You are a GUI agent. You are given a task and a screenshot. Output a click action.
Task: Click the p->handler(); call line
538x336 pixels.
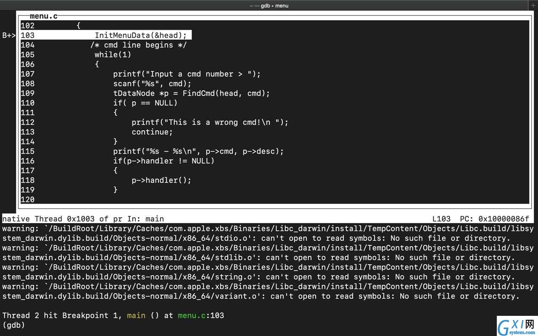pyautogui.click(x=161, y=180)
